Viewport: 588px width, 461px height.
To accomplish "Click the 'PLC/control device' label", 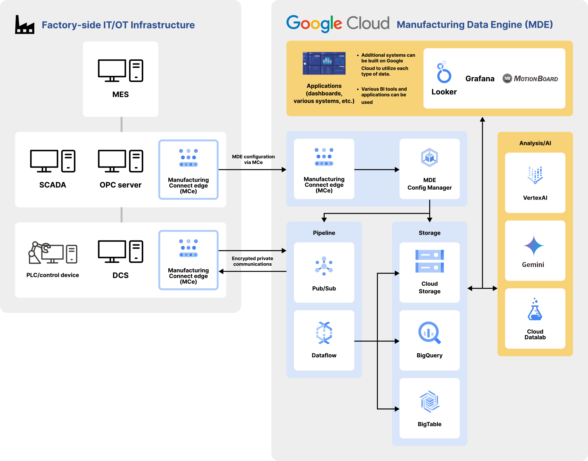I will click(x=53, y=275).
